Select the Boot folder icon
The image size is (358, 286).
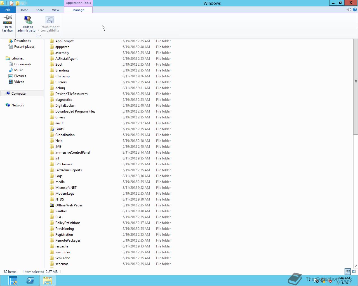pos(52,64)
